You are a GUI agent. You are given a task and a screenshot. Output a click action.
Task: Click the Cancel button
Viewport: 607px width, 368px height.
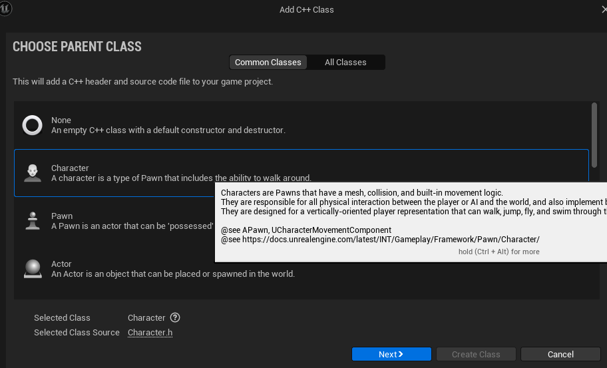(560, 354)
